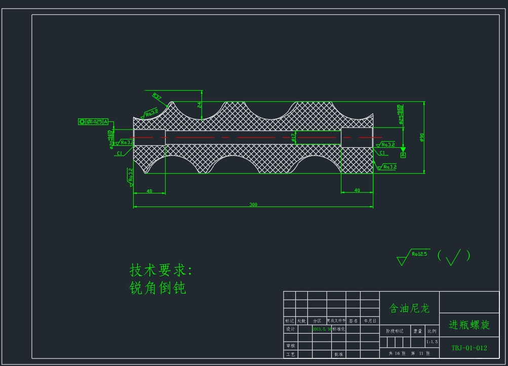Image resolution: width=508 pixels, height=366 pixels.
Task: Click the 处数 title block cell
Action: (x=301, y=320)
